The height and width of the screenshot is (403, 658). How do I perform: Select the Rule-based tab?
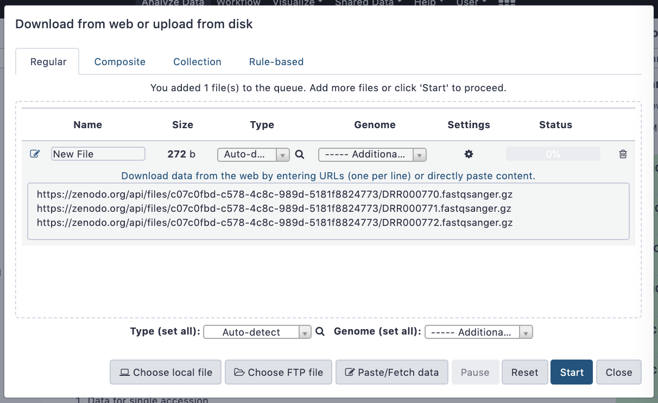coord(276,62)
